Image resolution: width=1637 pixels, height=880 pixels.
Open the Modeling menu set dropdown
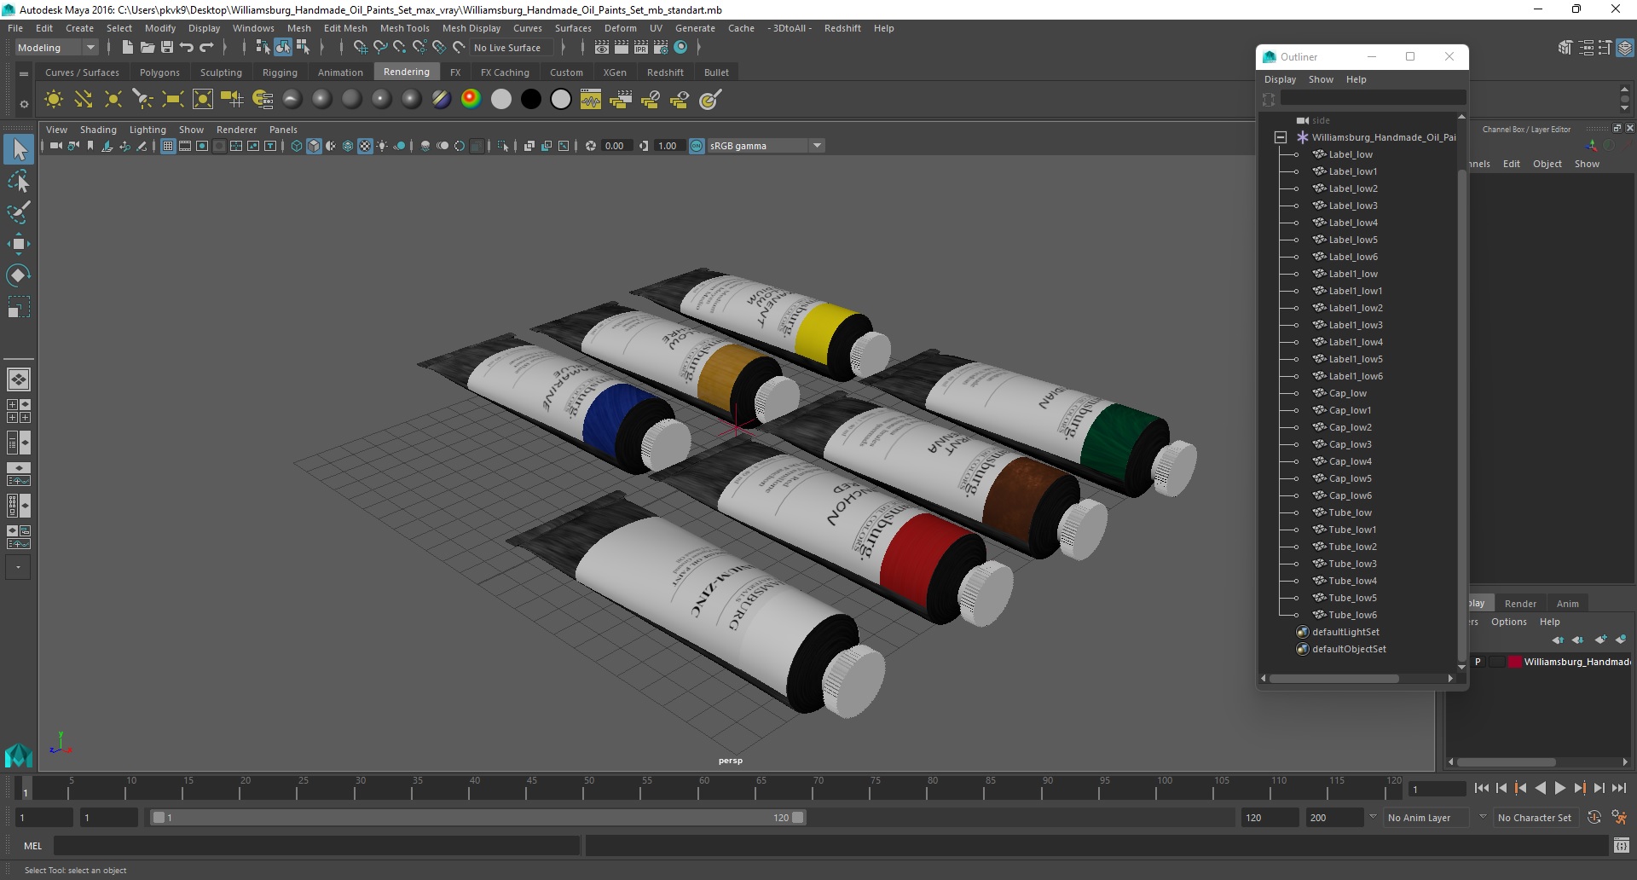pos(56,48)
